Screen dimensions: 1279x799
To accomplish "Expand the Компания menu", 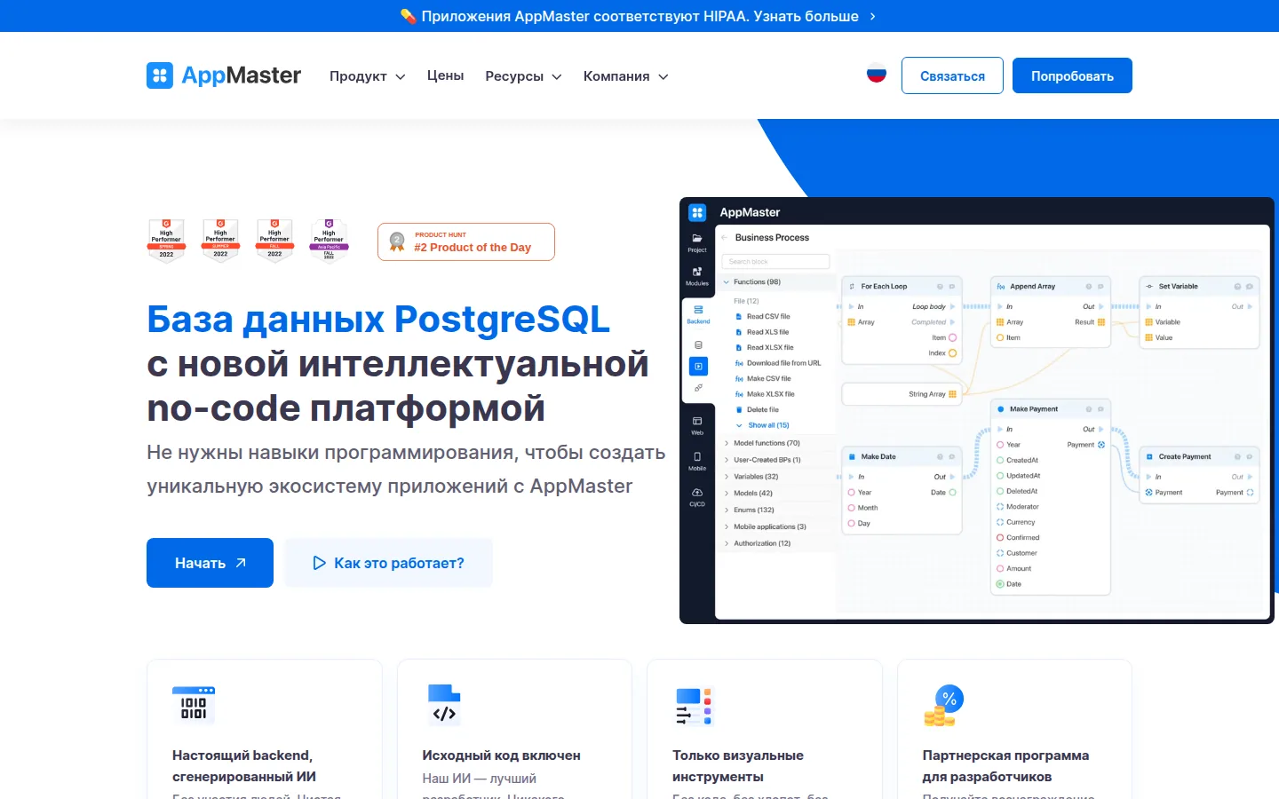I will tap(625, 76).
